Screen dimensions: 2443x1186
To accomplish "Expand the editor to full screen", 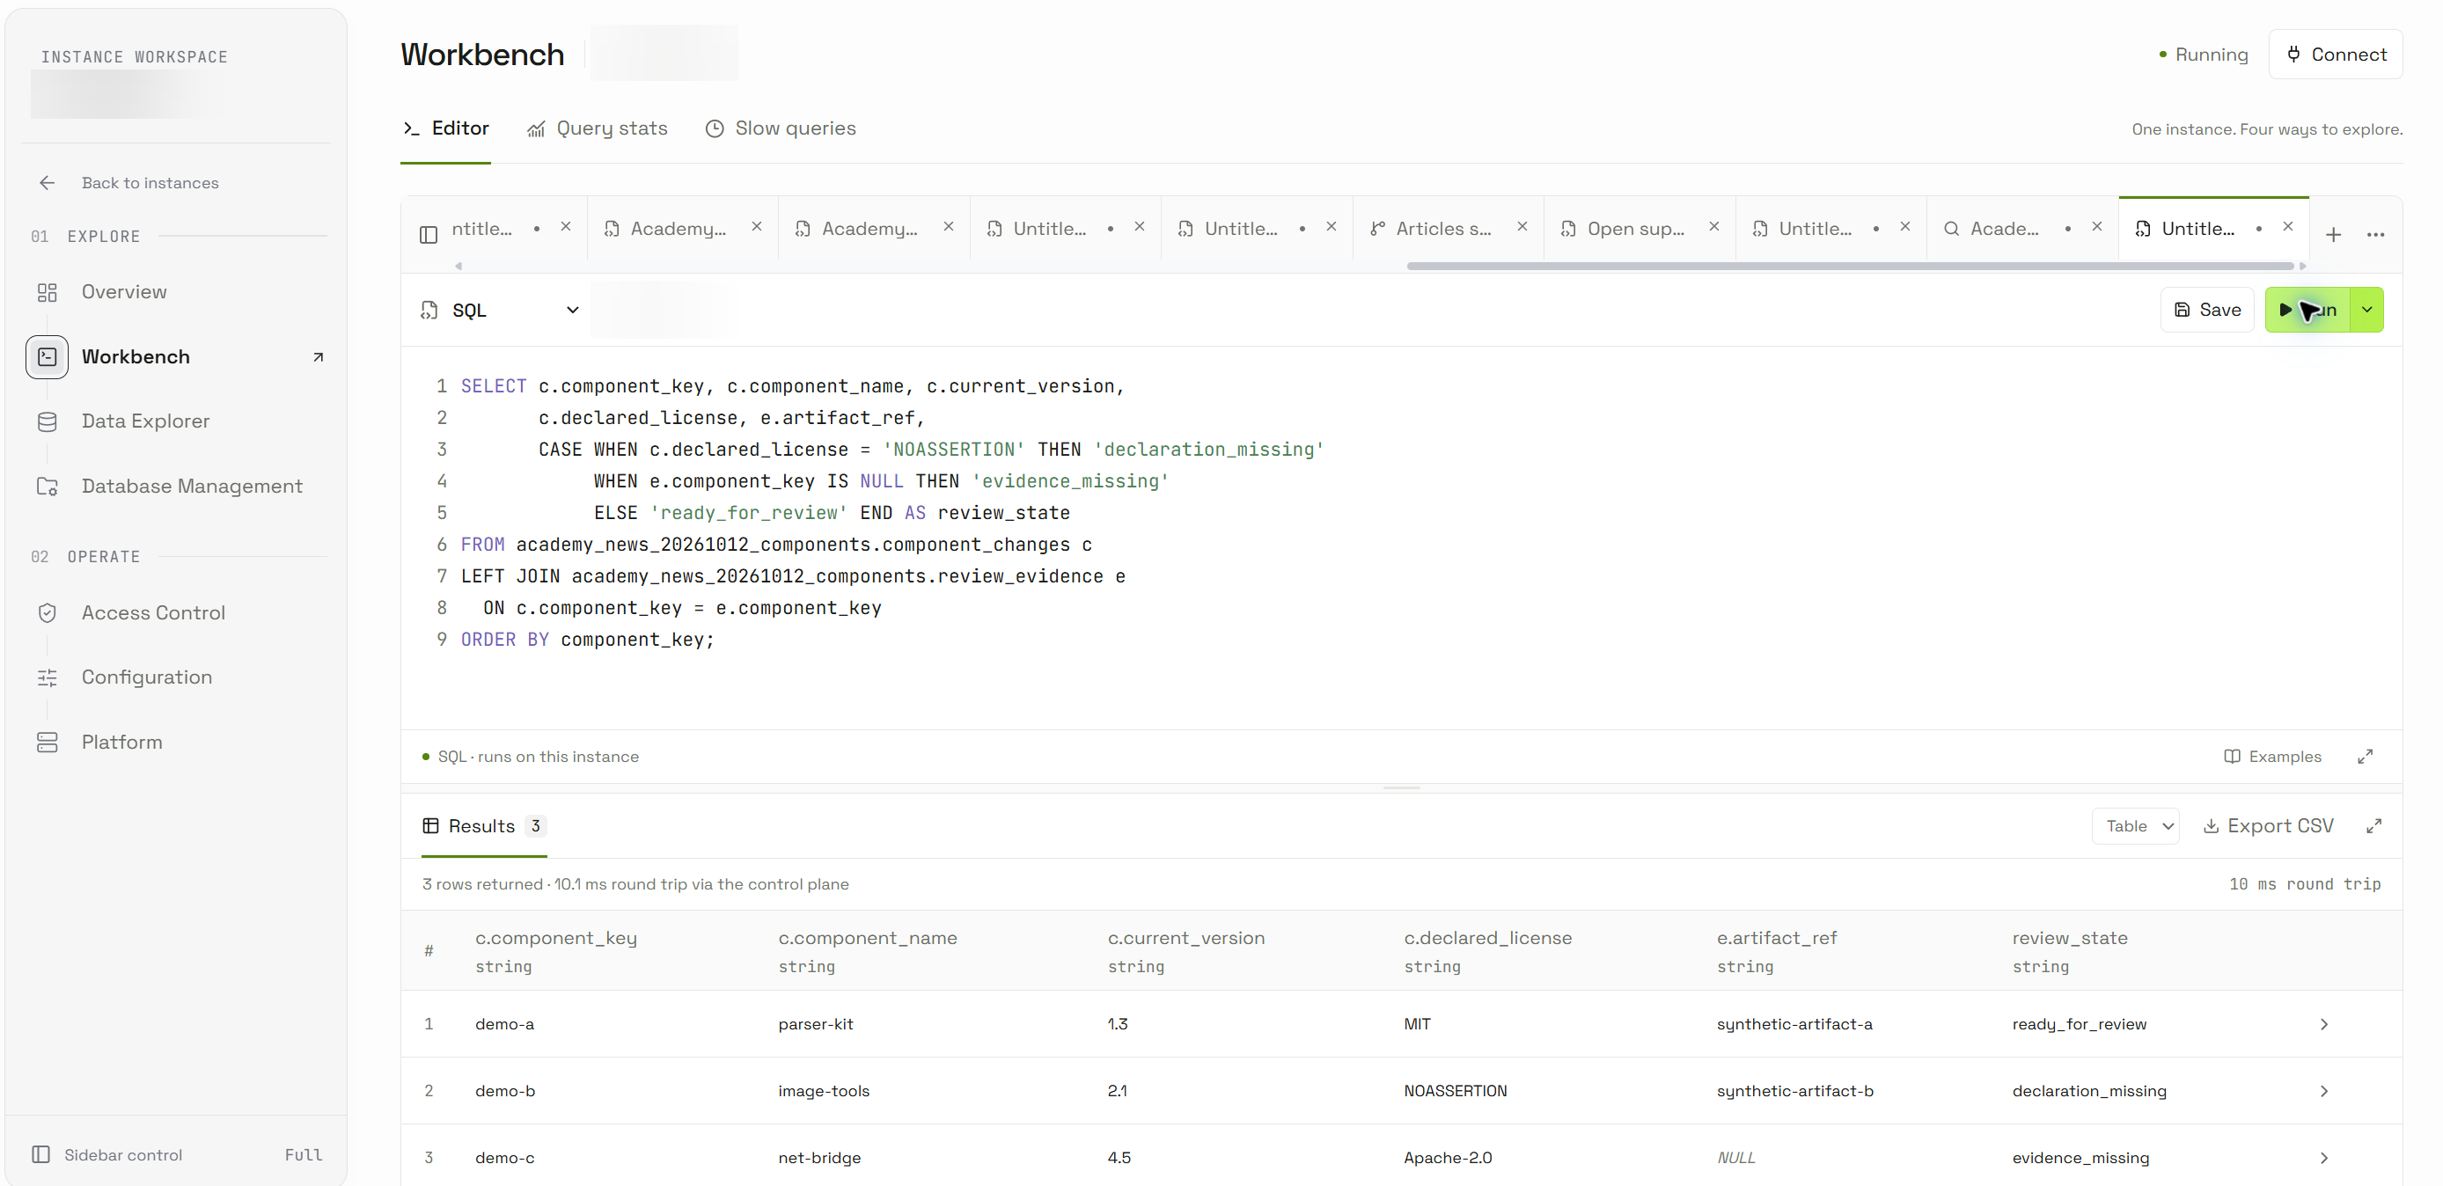I will (x=2366, y=757).
